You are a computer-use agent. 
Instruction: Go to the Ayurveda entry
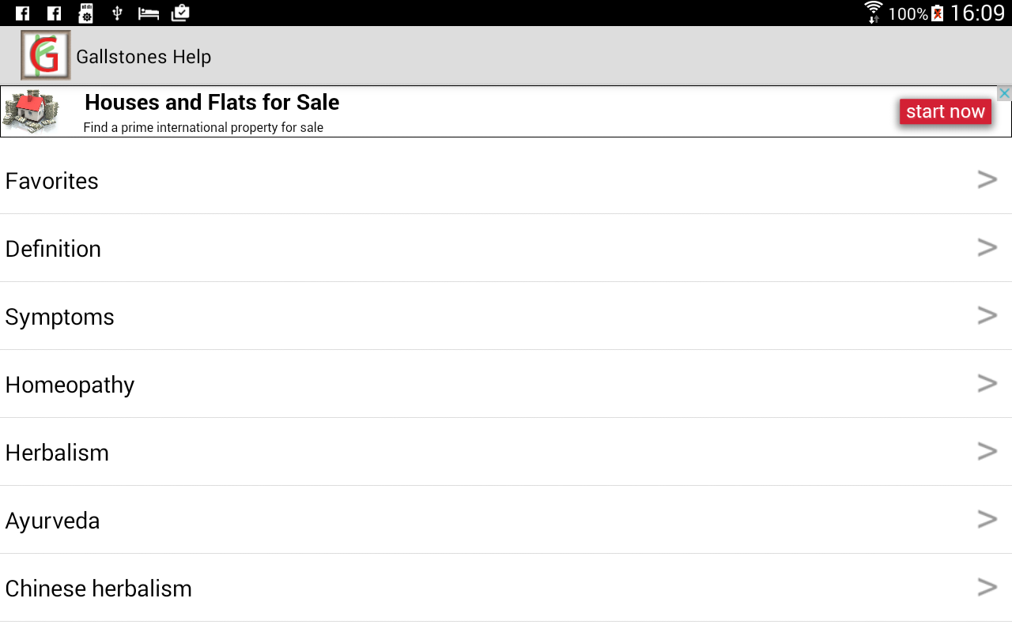pyautogui.click(x=52, y=521)
